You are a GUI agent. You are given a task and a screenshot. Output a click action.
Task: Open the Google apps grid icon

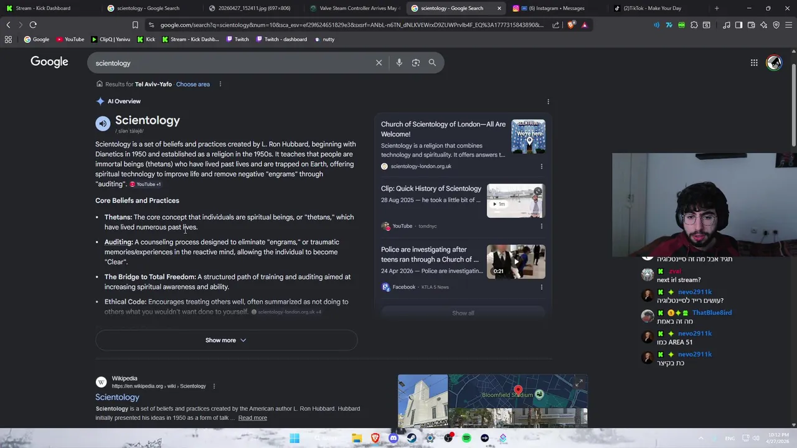coord(754,63)
